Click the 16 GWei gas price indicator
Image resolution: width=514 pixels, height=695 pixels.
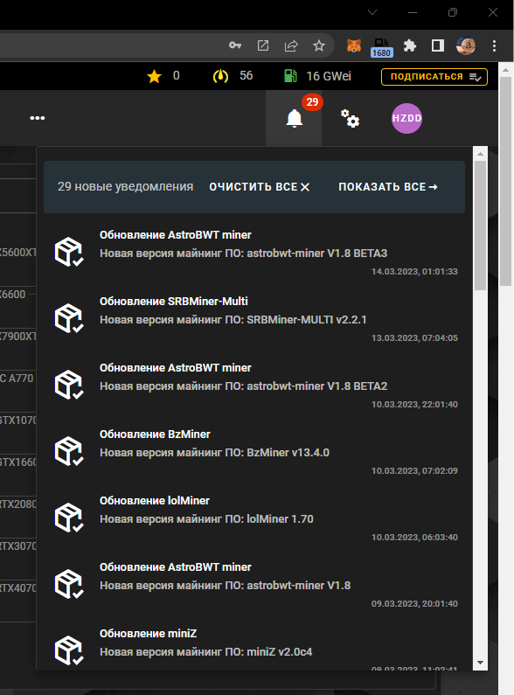317,76
